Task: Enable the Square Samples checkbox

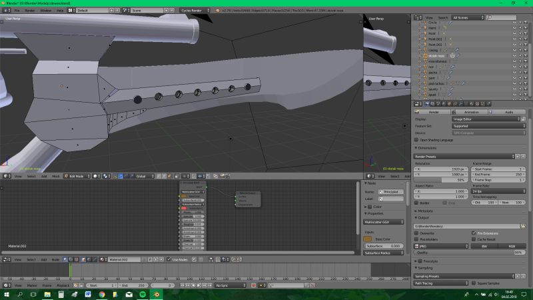Action: point(474,283)
